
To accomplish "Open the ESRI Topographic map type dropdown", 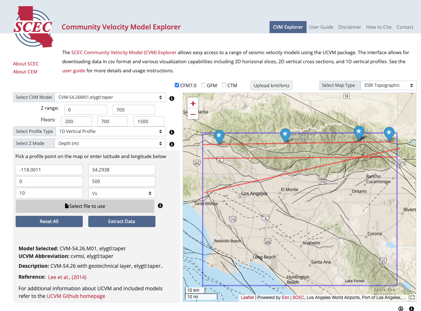I will 389,85.
